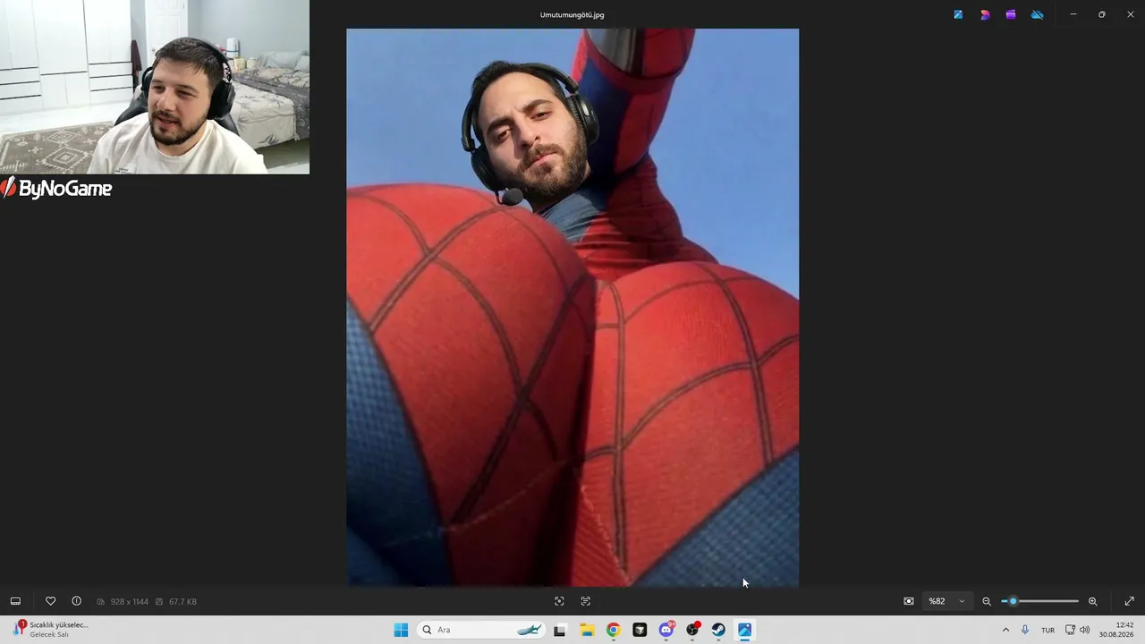Open Discord from the taskbar
Image resolution: width=1145 pixels, height=644 pixels.
click(x=666, y=630)
